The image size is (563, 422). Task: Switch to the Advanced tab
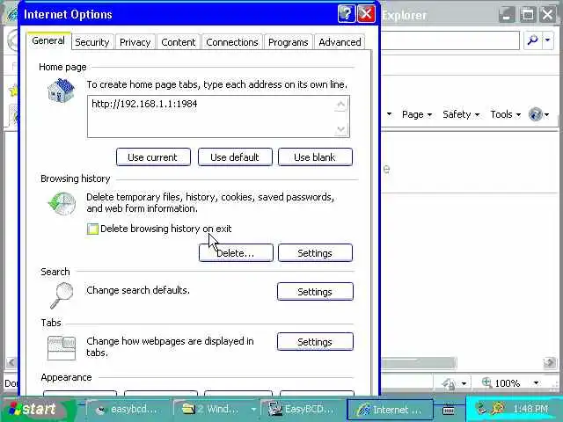click(x=340, y=42)
